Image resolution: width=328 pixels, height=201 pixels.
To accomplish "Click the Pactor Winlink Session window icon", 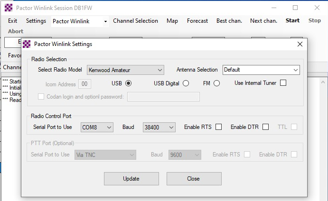I will click(8, 8).
